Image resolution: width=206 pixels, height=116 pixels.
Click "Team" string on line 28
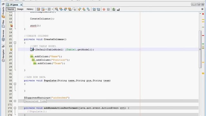[58, 63]
